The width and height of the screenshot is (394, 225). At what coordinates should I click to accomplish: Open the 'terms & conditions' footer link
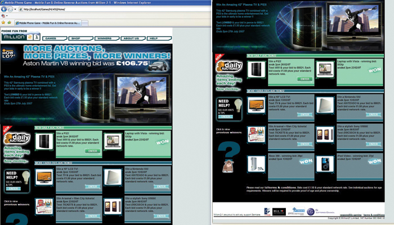[x=374, y=215]
